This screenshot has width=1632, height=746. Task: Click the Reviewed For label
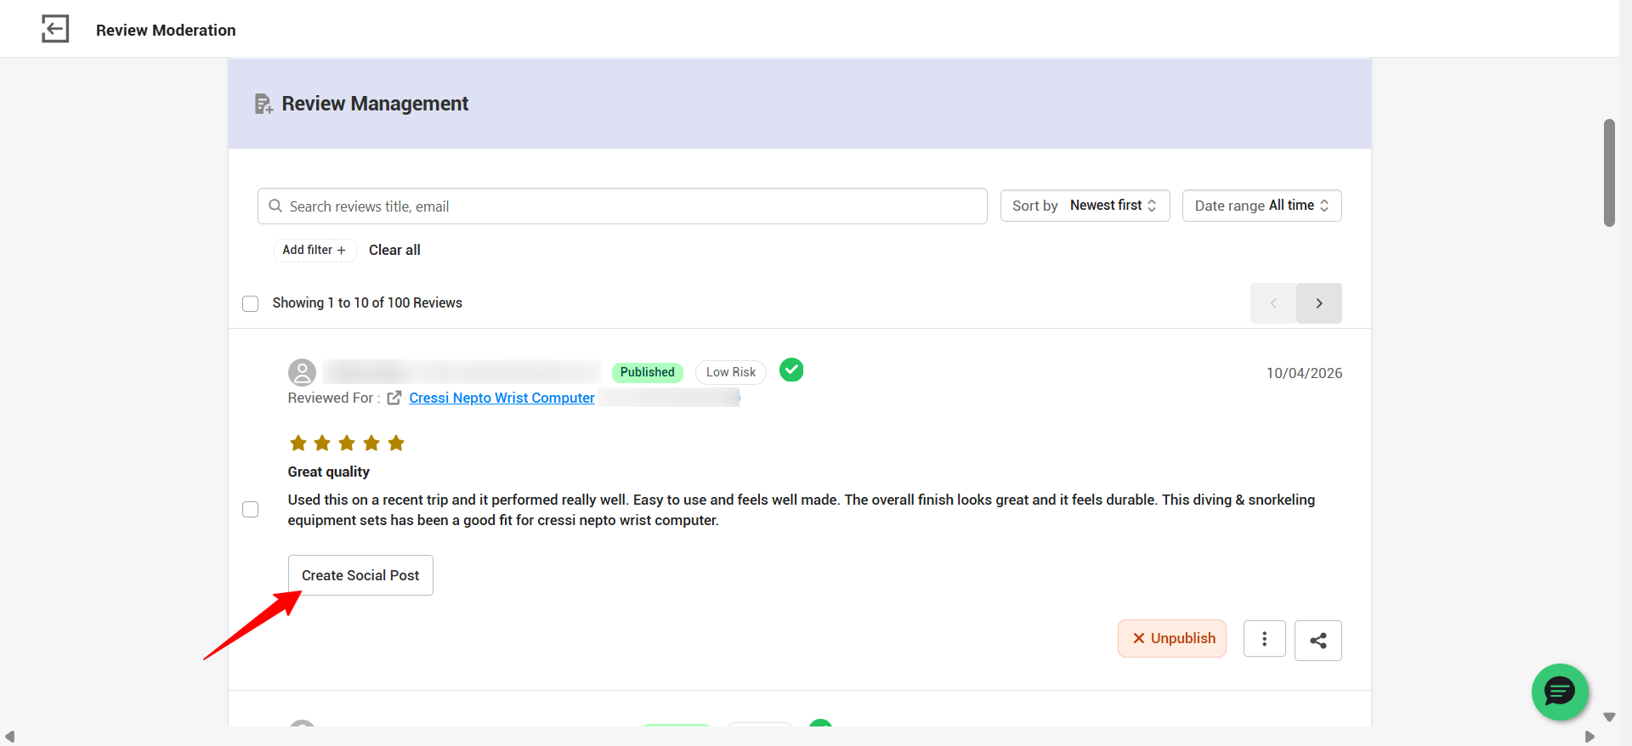[334, 398]
